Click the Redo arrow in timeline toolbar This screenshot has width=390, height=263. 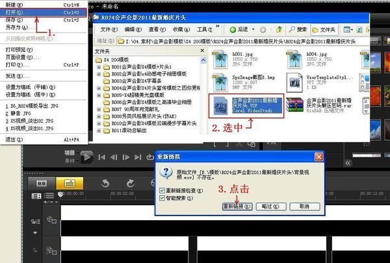[x=130, y=184]
